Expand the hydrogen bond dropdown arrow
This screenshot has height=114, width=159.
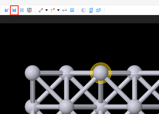click(x=58, y=10)
